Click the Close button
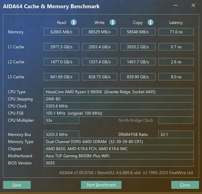 tap(185, 185)
